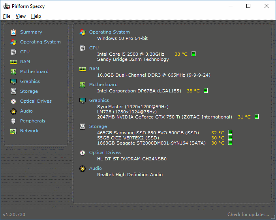Click the Audio heading link in main panel
276x220 pixels.
pos(96,168)
